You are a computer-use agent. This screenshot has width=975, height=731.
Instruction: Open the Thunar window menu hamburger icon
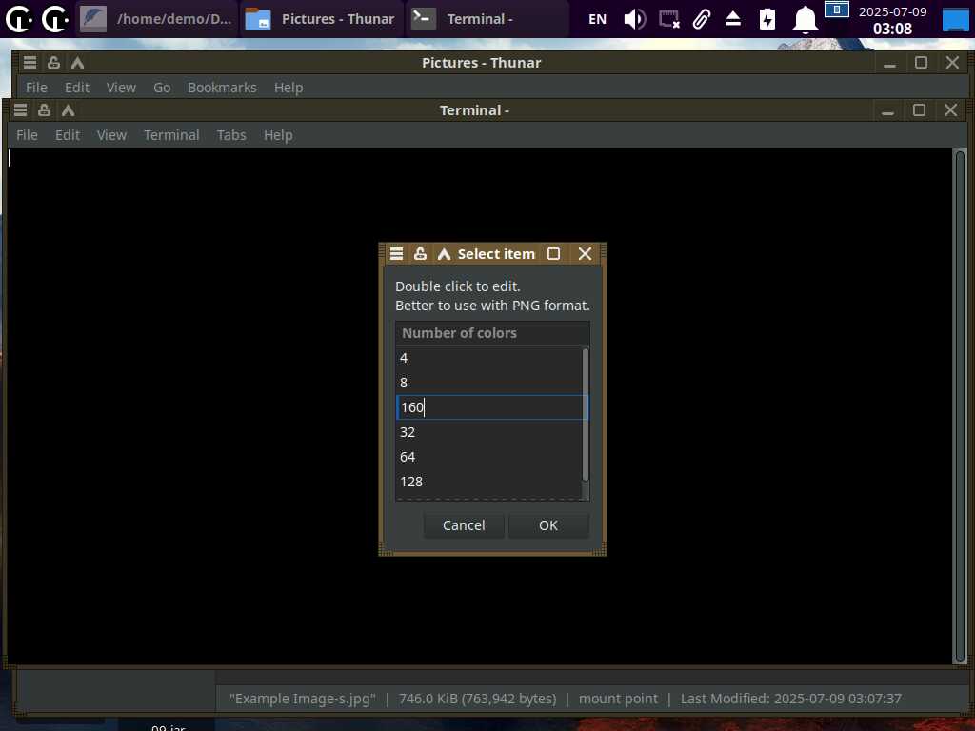click(x=30, y=62)
